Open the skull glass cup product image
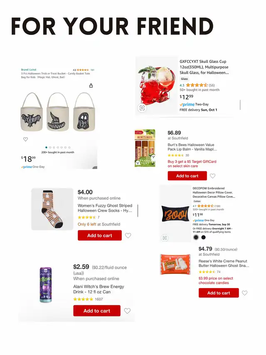 pyautogui.click(x=157, y=86)
